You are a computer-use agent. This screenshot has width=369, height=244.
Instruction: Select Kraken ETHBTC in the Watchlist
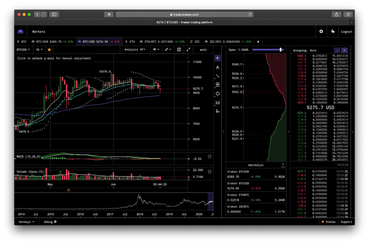(256, 198)
